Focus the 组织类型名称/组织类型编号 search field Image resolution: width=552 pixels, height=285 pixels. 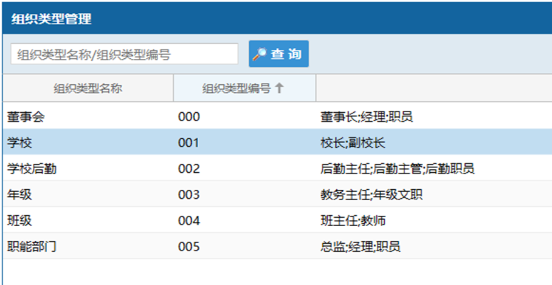tap(124, 54)
